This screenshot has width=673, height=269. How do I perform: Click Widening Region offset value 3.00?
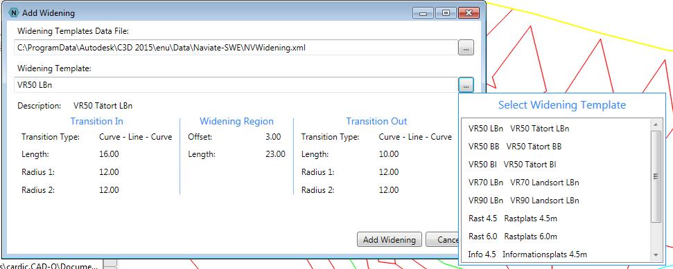pyautogui.click(x=273, y=137)
